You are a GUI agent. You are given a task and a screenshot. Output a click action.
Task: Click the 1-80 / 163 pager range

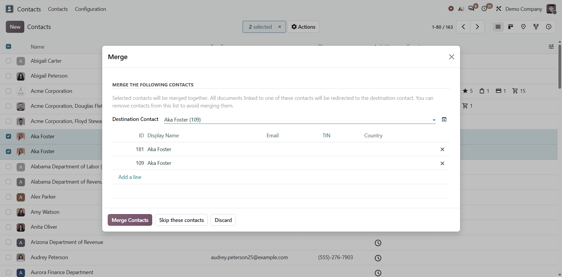pos(442,27)
